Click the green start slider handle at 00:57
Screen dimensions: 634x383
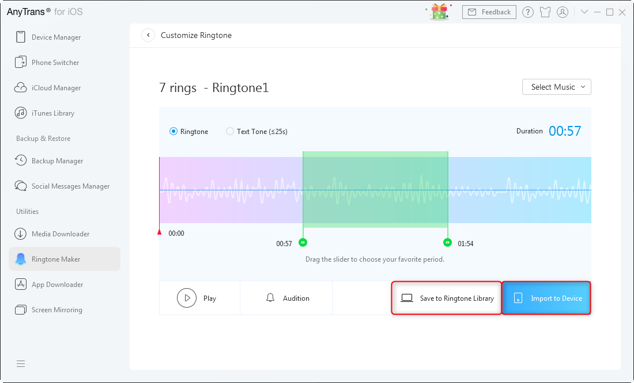(303, 243)
